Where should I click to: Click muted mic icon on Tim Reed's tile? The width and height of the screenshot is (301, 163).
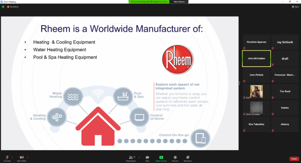[273, 98]
